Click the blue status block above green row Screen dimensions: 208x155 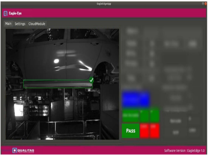pyautogui.click(x=135, y=99)
